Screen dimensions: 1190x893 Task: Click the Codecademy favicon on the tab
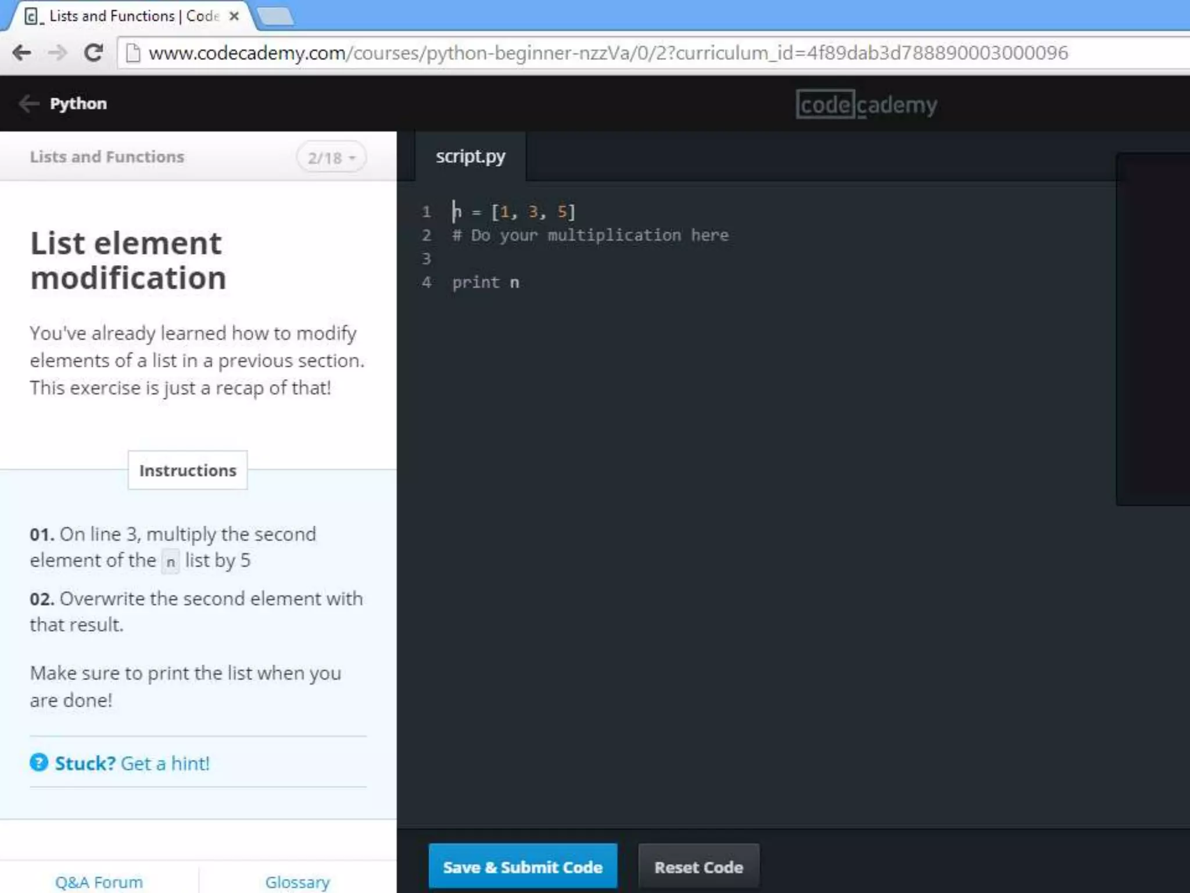(33, 16)
